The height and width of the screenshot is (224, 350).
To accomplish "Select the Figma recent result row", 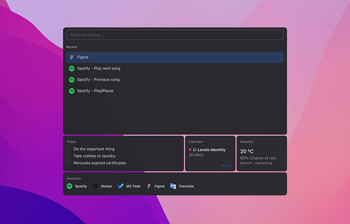I will (175, 57).
